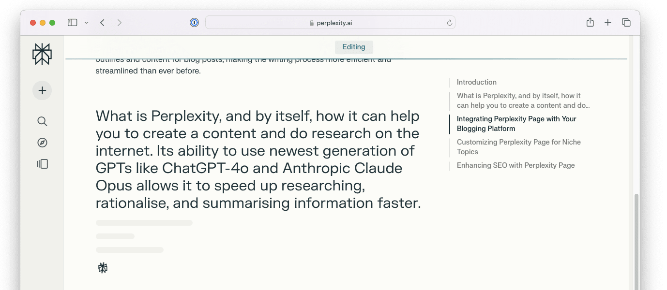
Task: Toggle the Safari sidebar button
Action: pos(73,23)
